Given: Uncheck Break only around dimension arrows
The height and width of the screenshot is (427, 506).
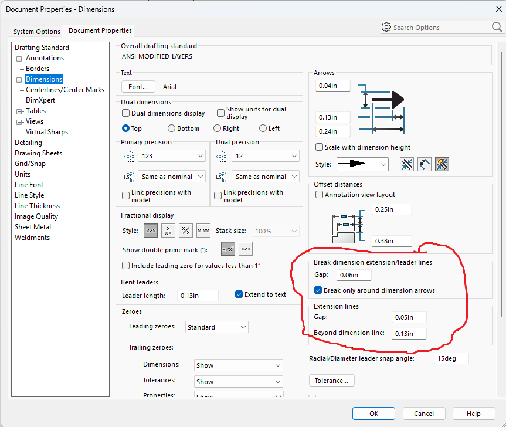Looking at the screenshot, I should (x=318, y=290).
